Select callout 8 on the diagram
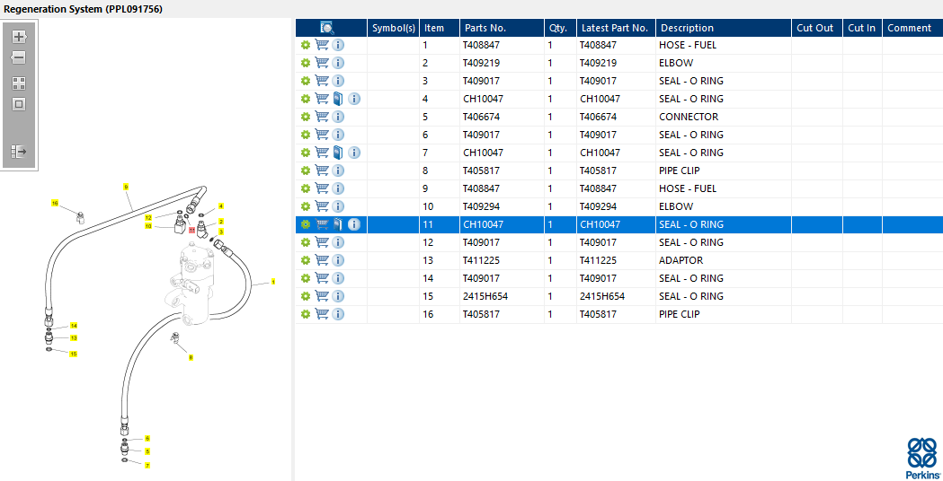 click(191, 357)
